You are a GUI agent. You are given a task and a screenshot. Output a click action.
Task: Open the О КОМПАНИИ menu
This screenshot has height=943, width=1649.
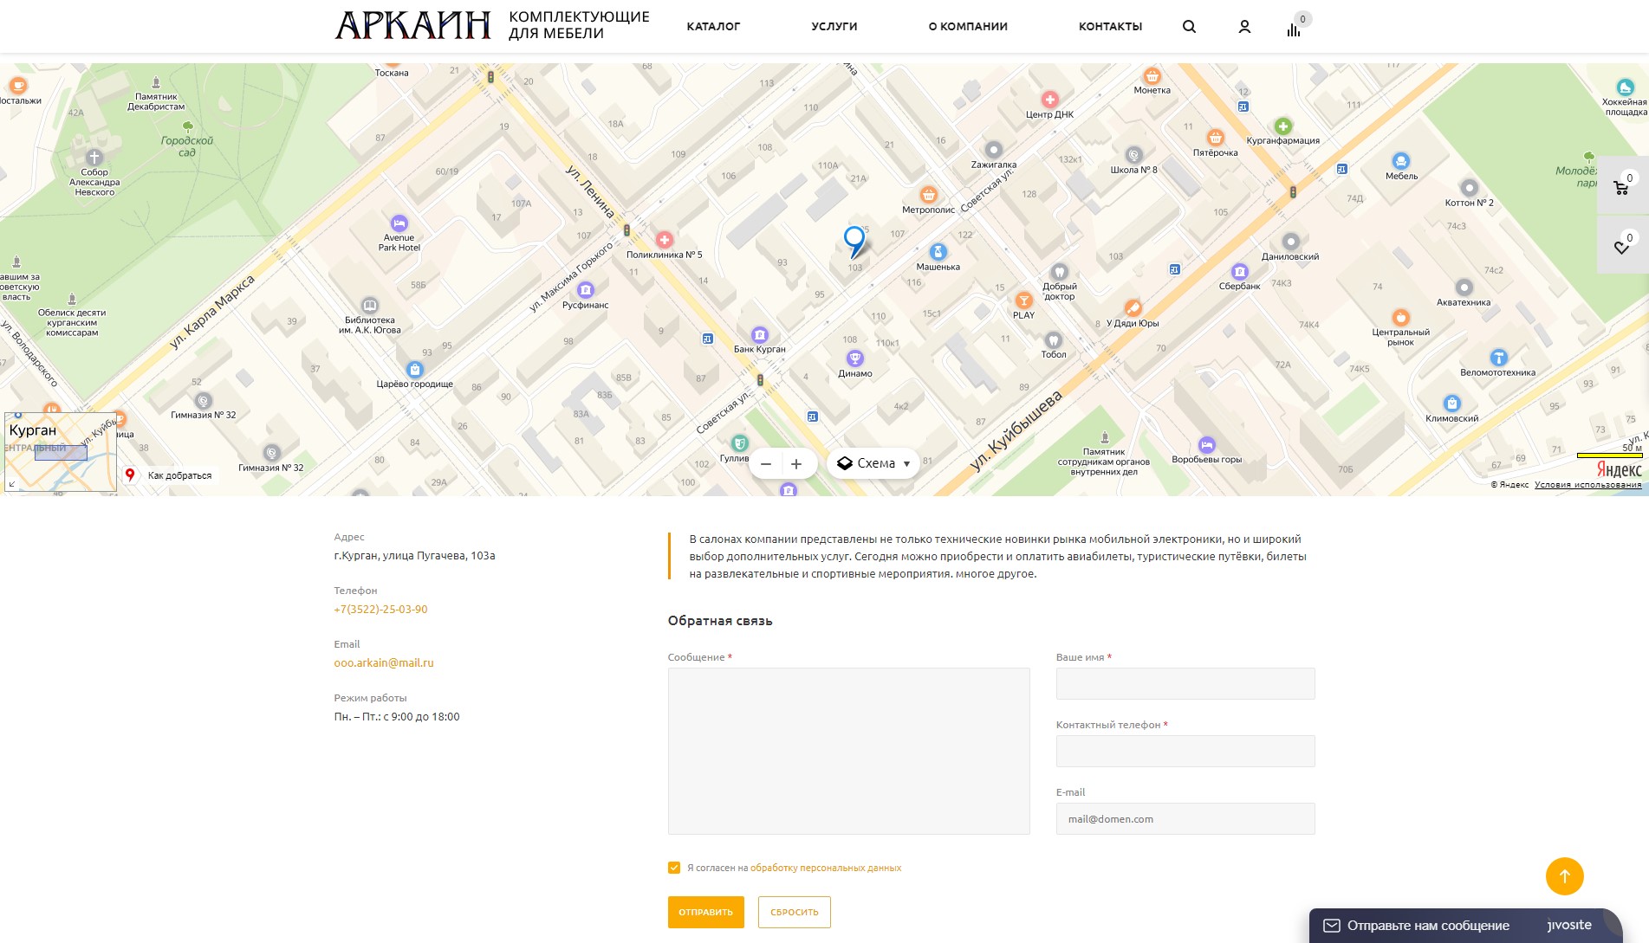[x=968, y=27]
